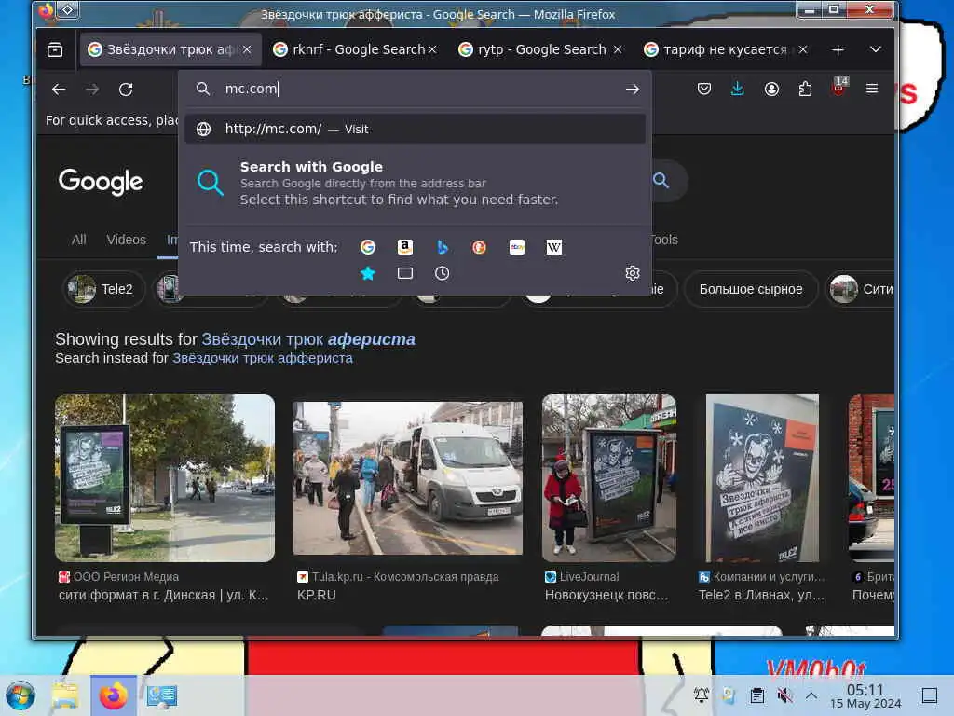Open the Tula.kp.ru minibus image thumbnail
The height and width of the screenshot is (716, 954).
tap(408, 478)
